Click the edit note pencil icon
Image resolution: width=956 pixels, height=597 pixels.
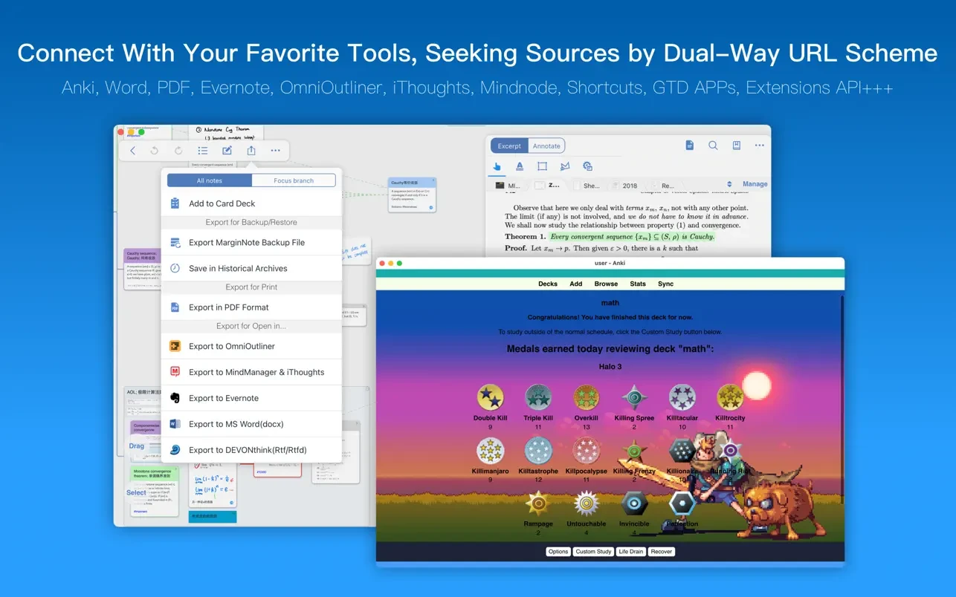(227, 151)
